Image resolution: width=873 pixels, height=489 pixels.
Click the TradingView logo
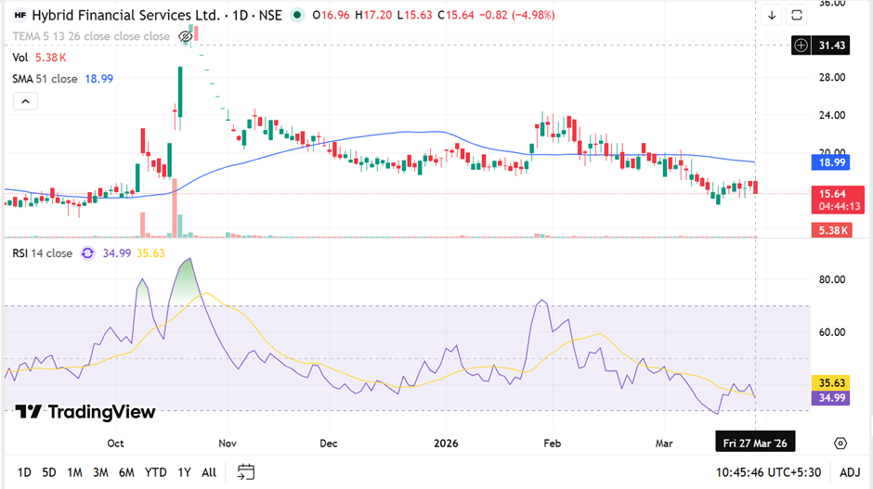coord(85,412)
